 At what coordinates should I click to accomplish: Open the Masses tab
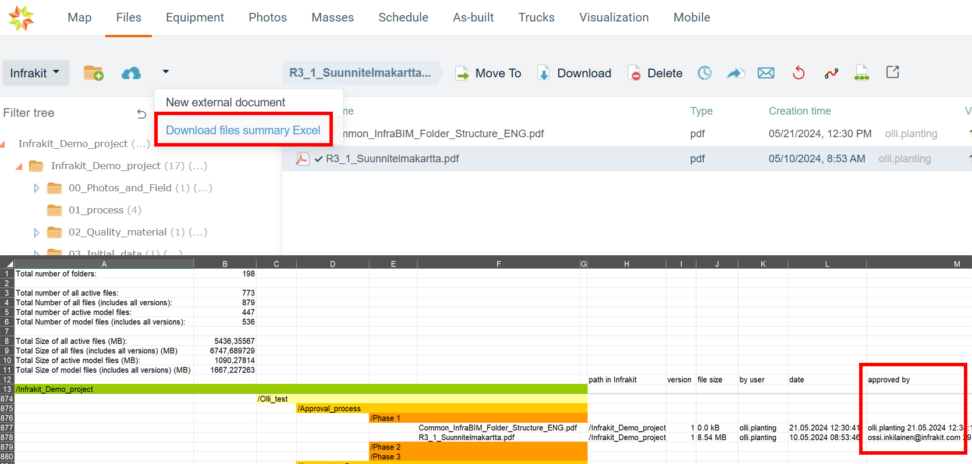click(333, 17)
